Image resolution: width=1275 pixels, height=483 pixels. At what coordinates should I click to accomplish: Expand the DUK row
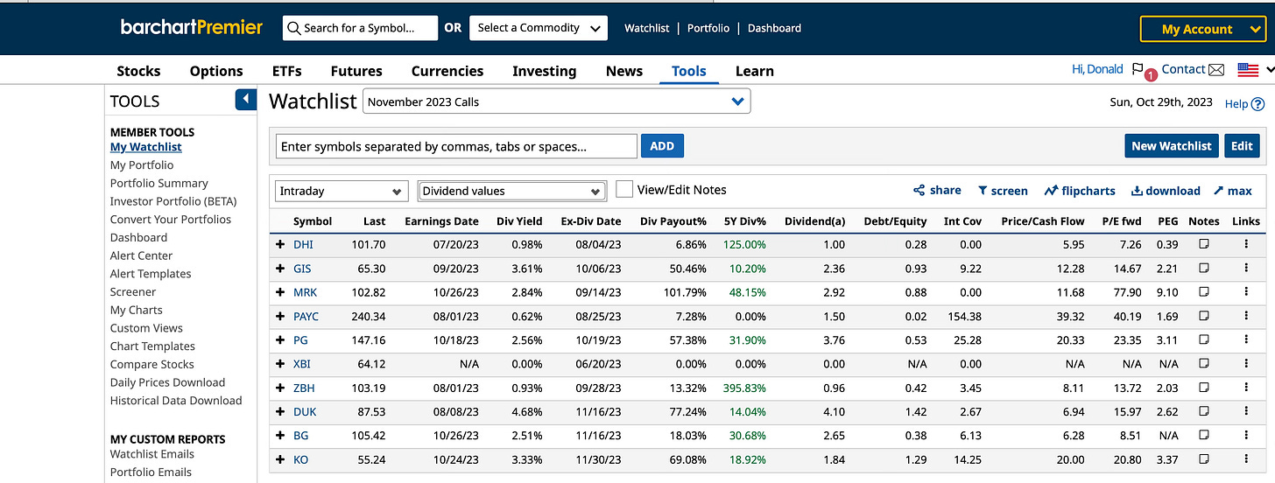[x=280, y=411]
